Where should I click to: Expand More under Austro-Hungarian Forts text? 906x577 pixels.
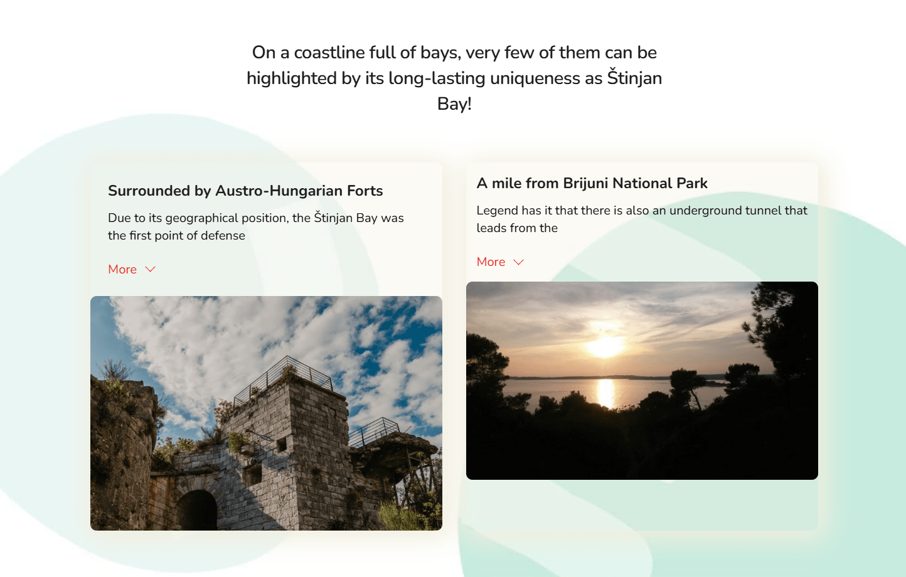[x=122, y=269]
